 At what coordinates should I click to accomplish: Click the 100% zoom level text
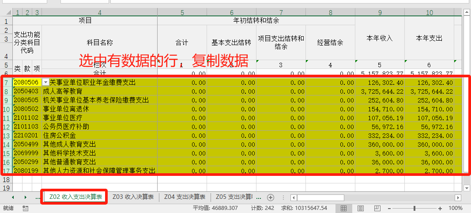[456, 208]
